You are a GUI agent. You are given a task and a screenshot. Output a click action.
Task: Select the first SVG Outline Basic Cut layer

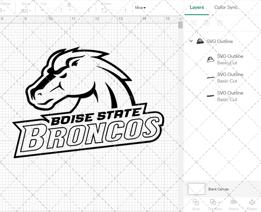coord(230,59)
